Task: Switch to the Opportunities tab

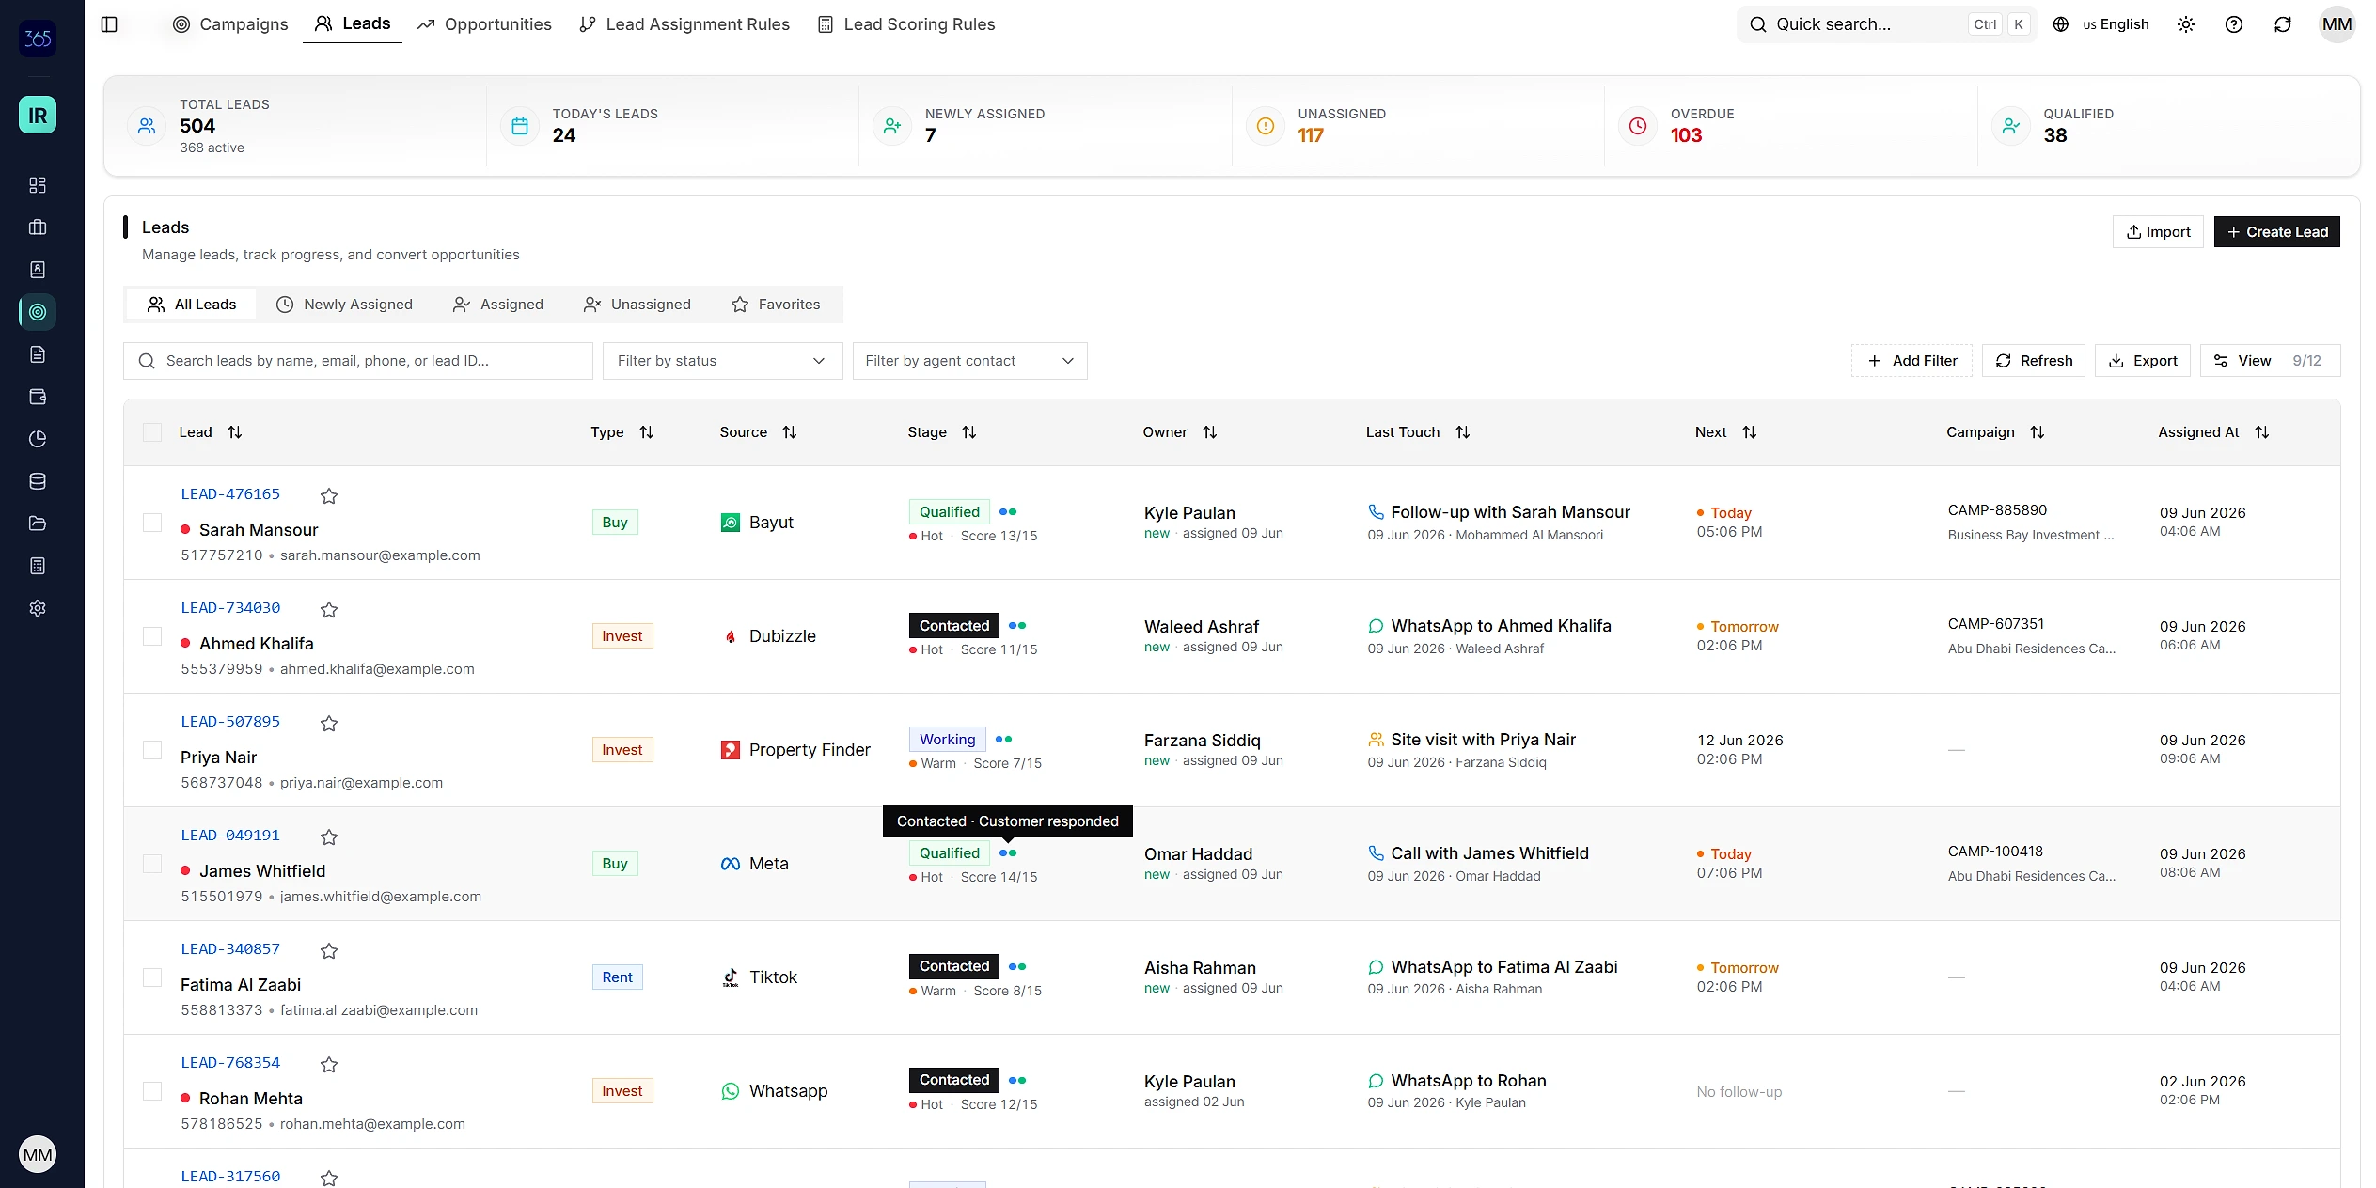Action: [485, 24]
